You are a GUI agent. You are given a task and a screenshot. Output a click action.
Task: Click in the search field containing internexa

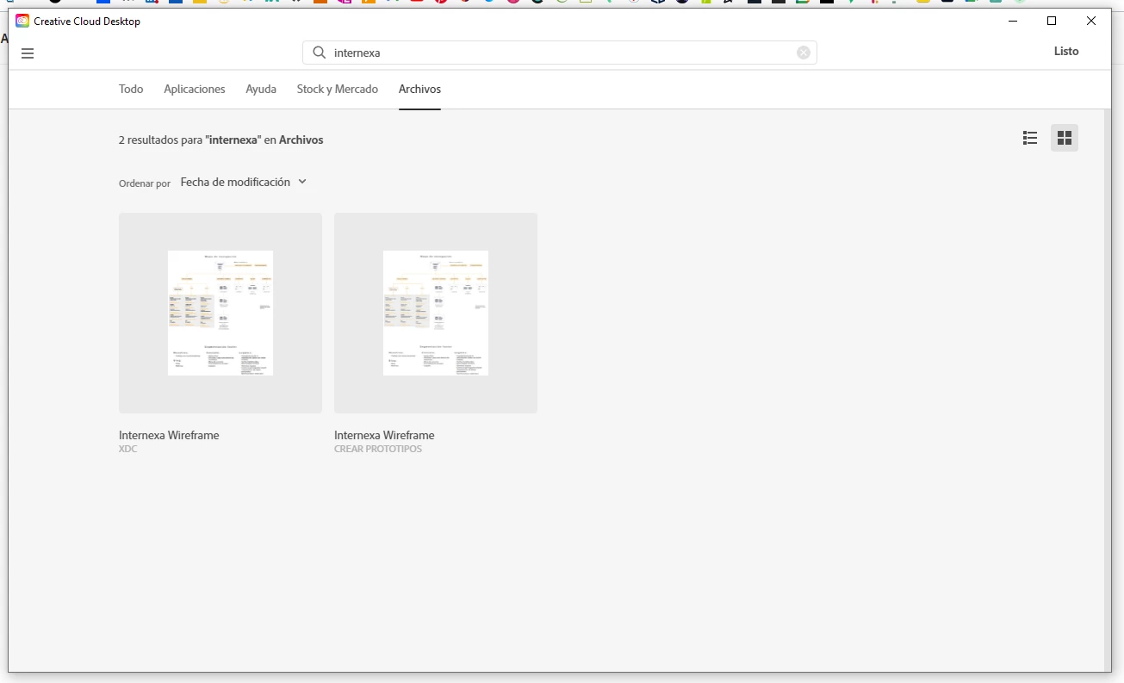pyautogui.click(x=560, y=53)
